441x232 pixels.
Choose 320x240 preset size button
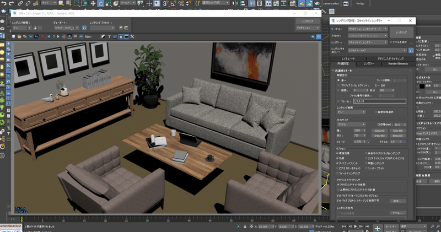[x=379, y=131]
